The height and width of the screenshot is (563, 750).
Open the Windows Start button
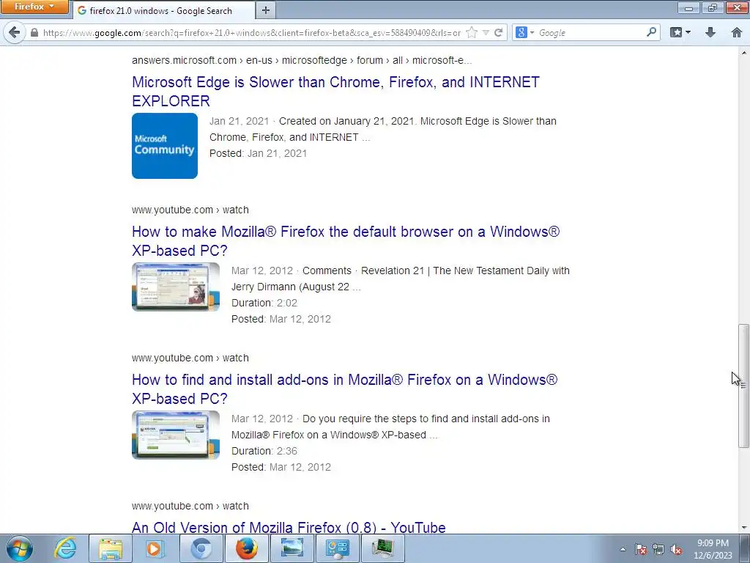(x=20, y=548)
